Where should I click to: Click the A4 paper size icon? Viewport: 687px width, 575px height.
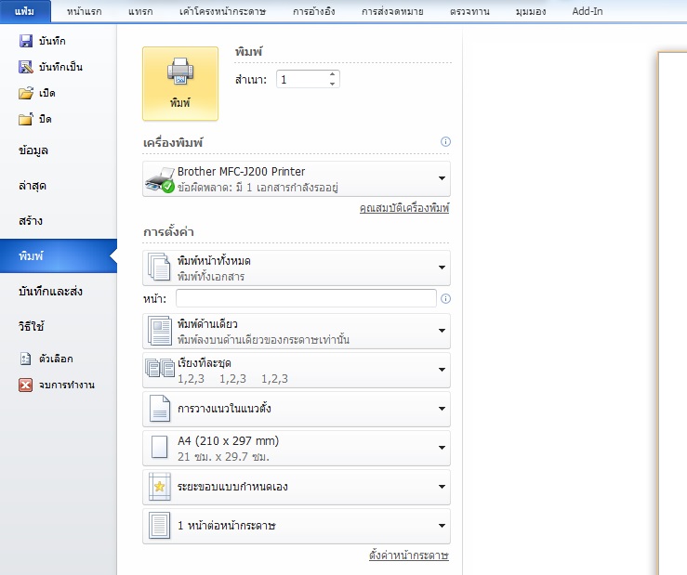(160, 447)
